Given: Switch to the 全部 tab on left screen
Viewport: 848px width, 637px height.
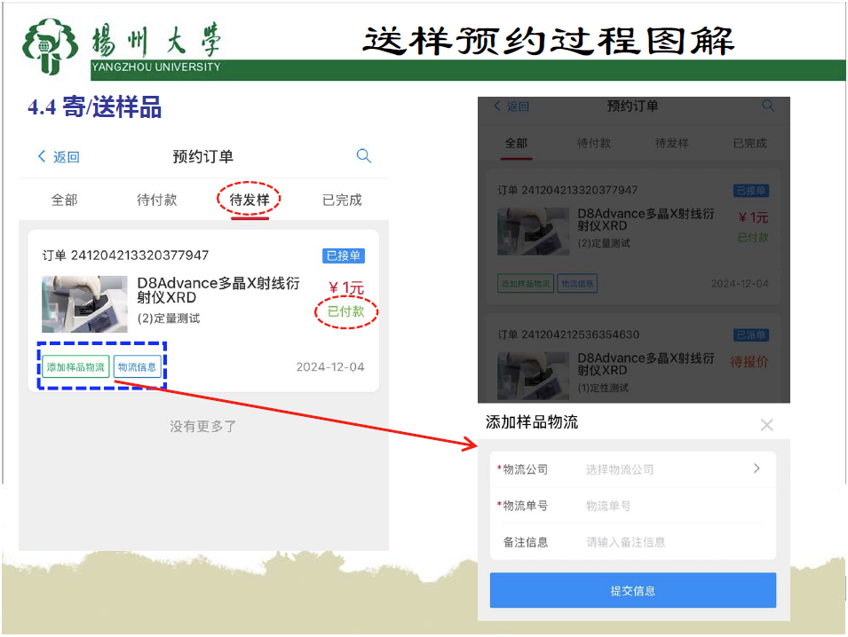Looking at the screenshot, I should click(64, 201).
